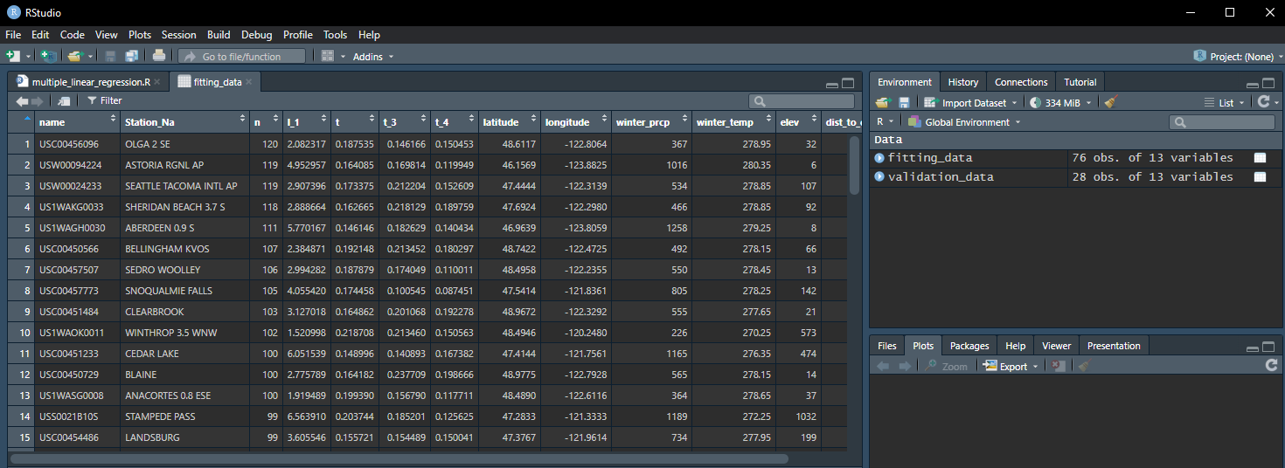Open the Debug menu
This screenshot has height=468, width=1285.
point(257,35)
